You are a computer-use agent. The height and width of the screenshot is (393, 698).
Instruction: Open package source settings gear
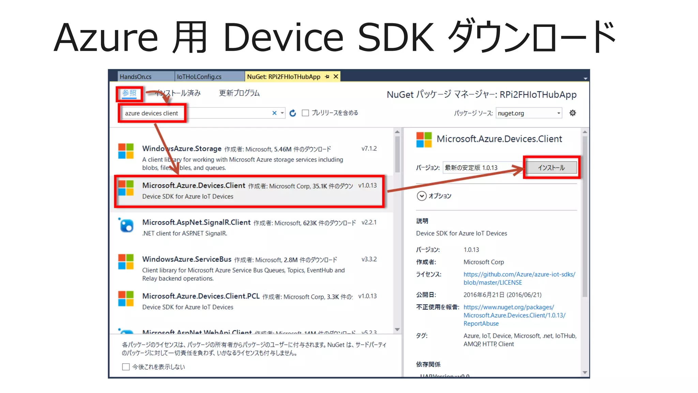coord(573,113)
